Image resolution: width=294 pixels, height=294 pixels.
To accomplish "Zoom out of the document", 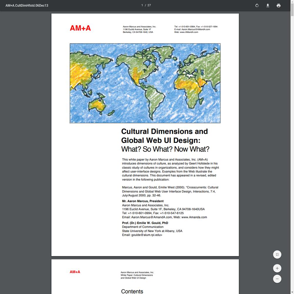I will tap(277, 279).
